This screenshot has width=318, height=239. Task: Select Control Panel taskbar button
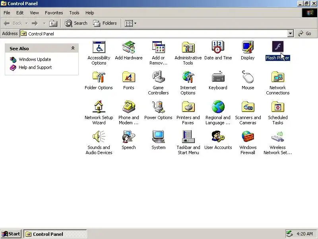click(x=55, y=234)
